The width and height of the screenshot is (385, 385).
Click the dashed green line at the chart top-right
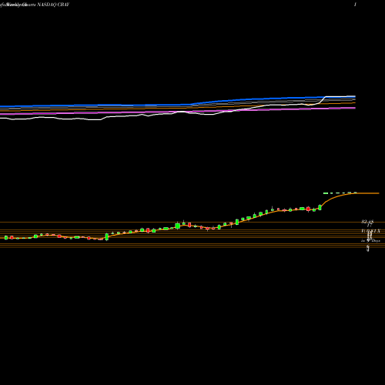[x=340, y=193]
